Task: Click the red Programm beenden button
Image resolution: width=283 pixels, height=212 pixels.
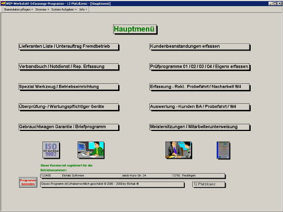Action: pyautogui.click(x=28, y=182)
